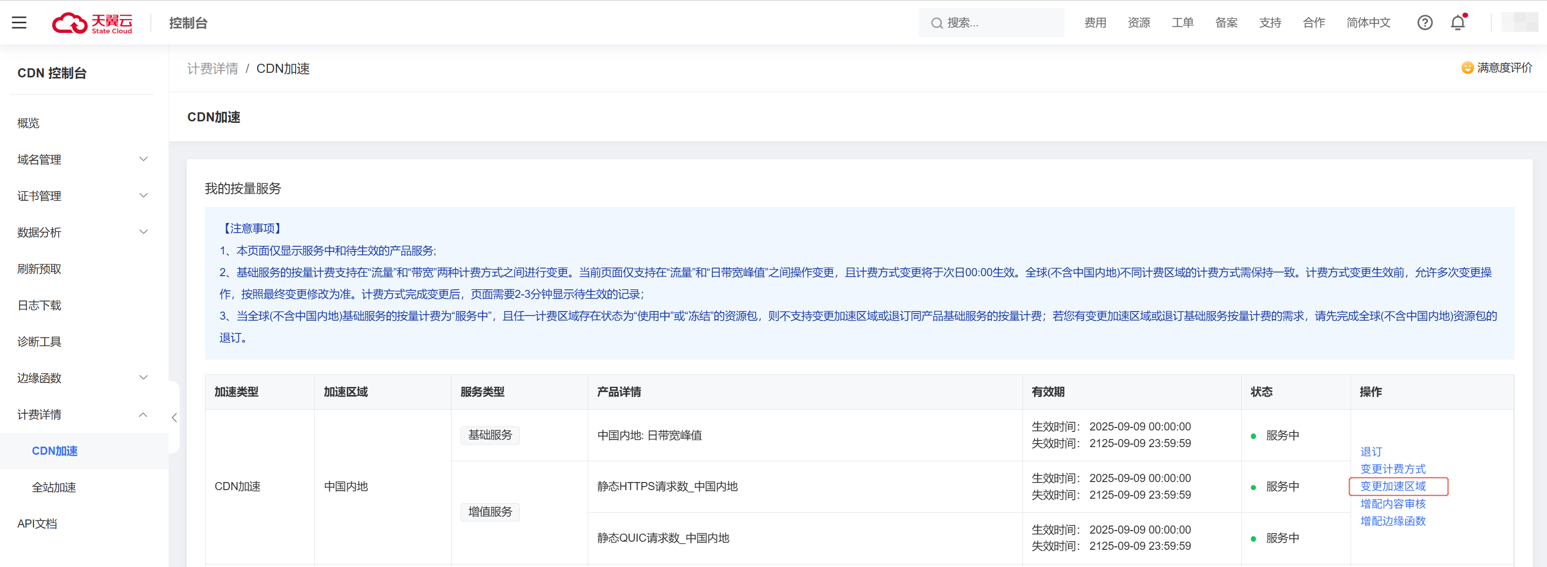Screen dimensions: 1547x567
Task: Click 满意度评价 link
Action: coord(1504,68)
